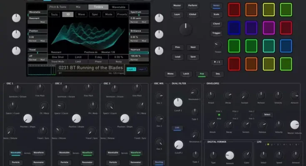Open the One Shot Travel Mode field

click(58, 57)
